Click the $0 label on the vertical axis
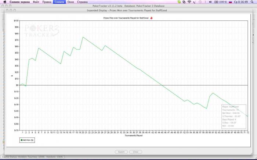Image resolution: width=257 pixels, height=160 pixels. point(17,85)
